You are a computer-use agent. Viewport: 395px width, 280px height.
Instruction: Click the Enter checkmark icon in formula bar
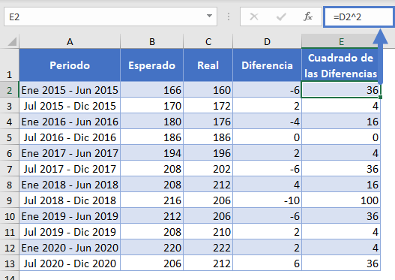281,17
